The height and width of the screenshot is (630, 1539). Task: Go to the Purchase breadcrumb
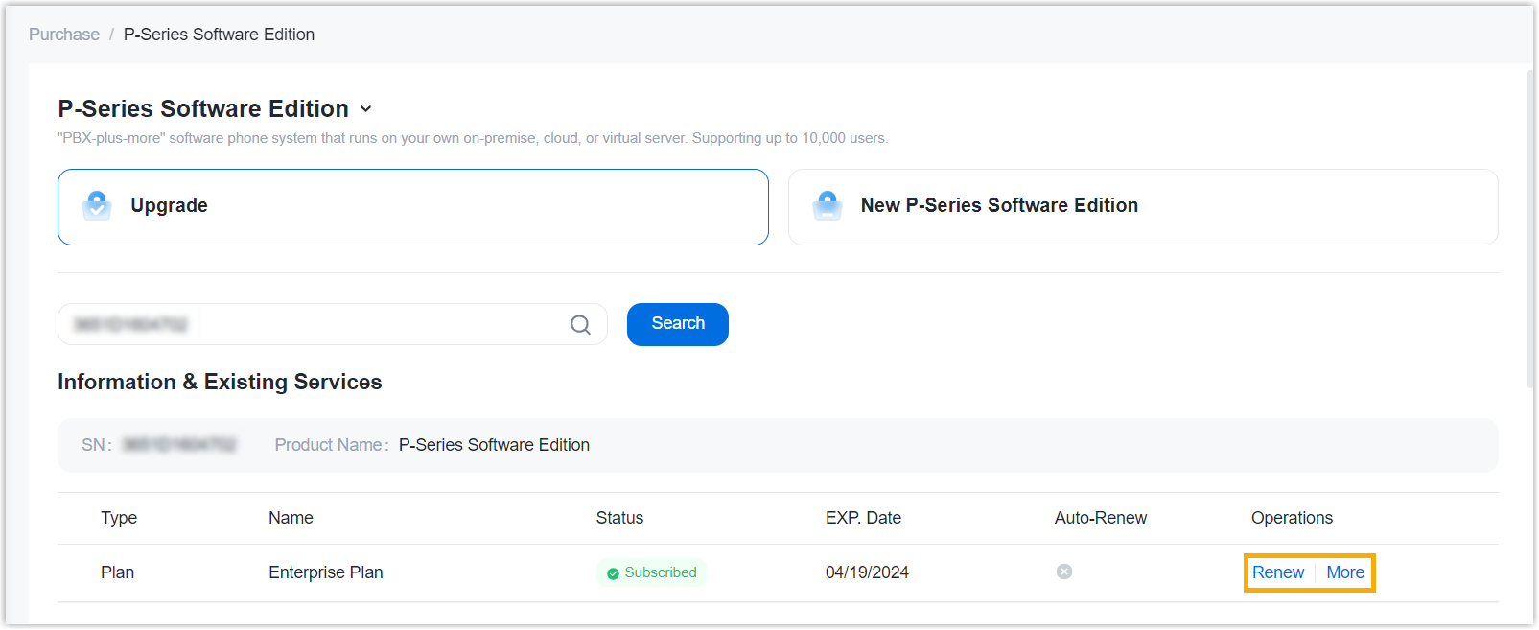[x=64, y=35]
